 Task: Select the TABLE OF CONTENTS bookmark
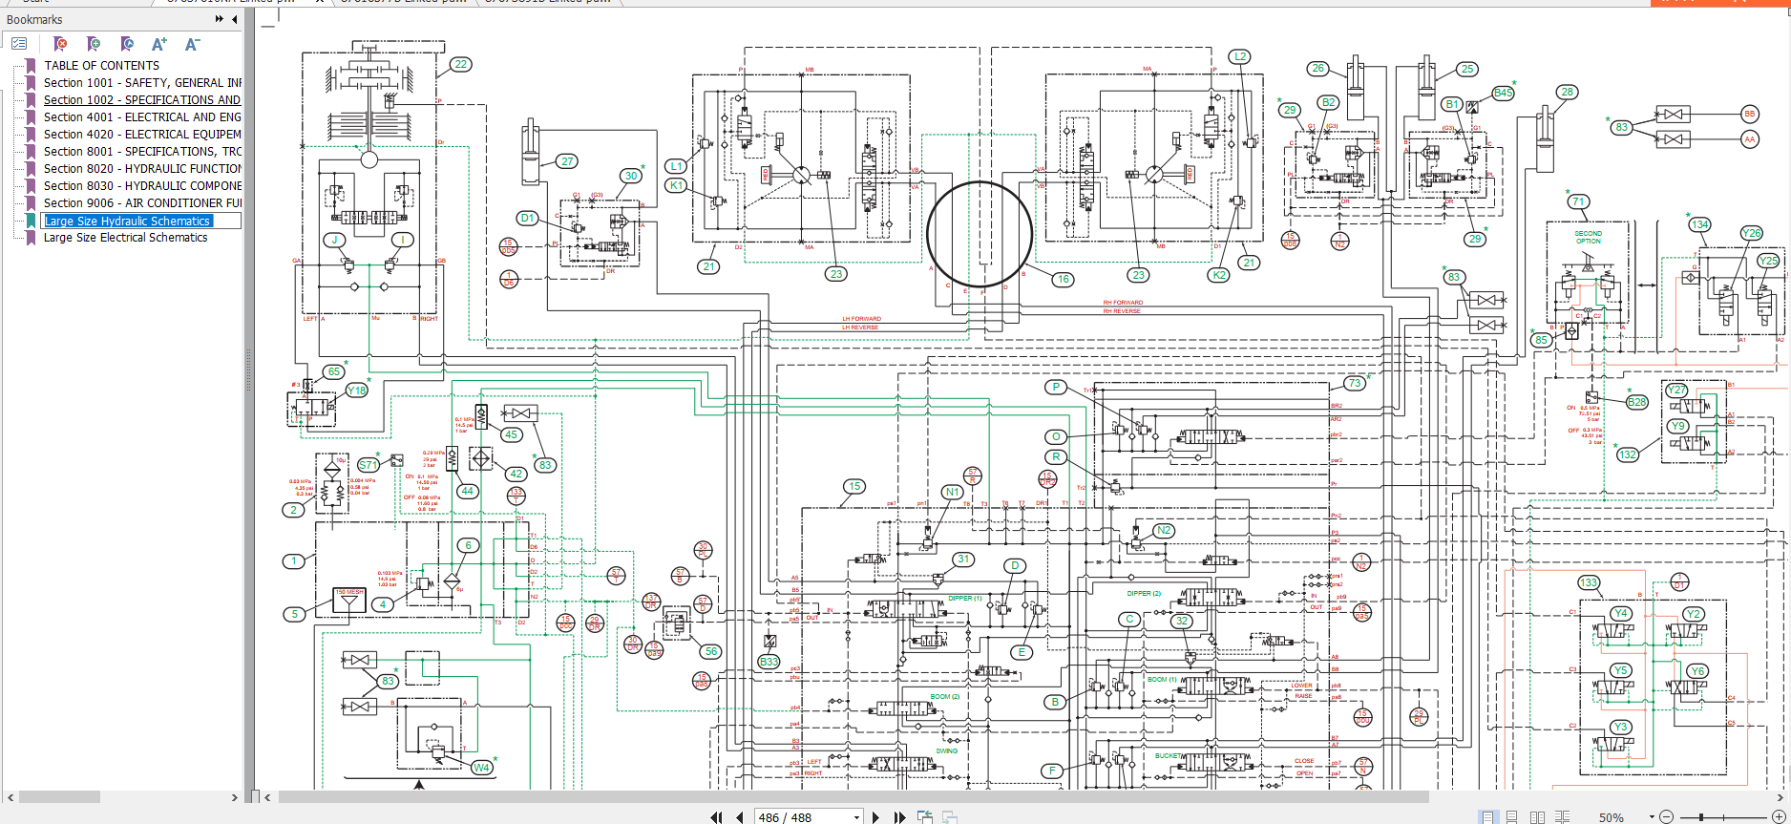pos(101,66)
